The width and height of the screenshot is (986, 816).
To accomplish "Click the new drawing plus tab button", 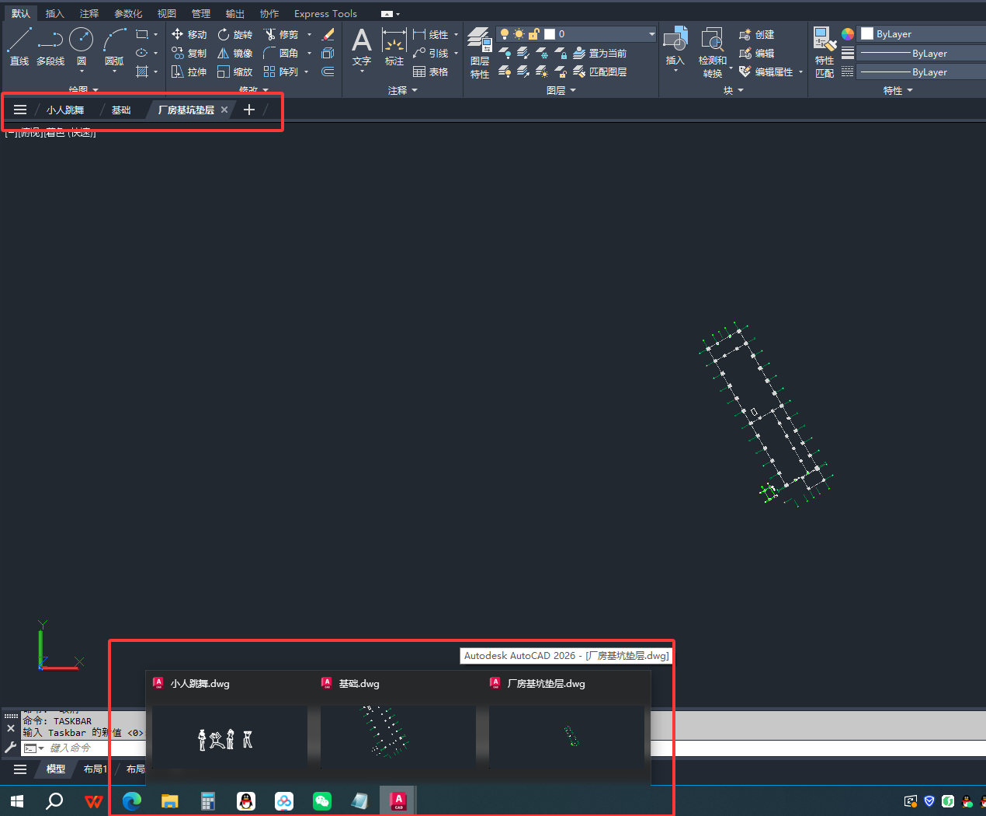I will coord(249,110).
